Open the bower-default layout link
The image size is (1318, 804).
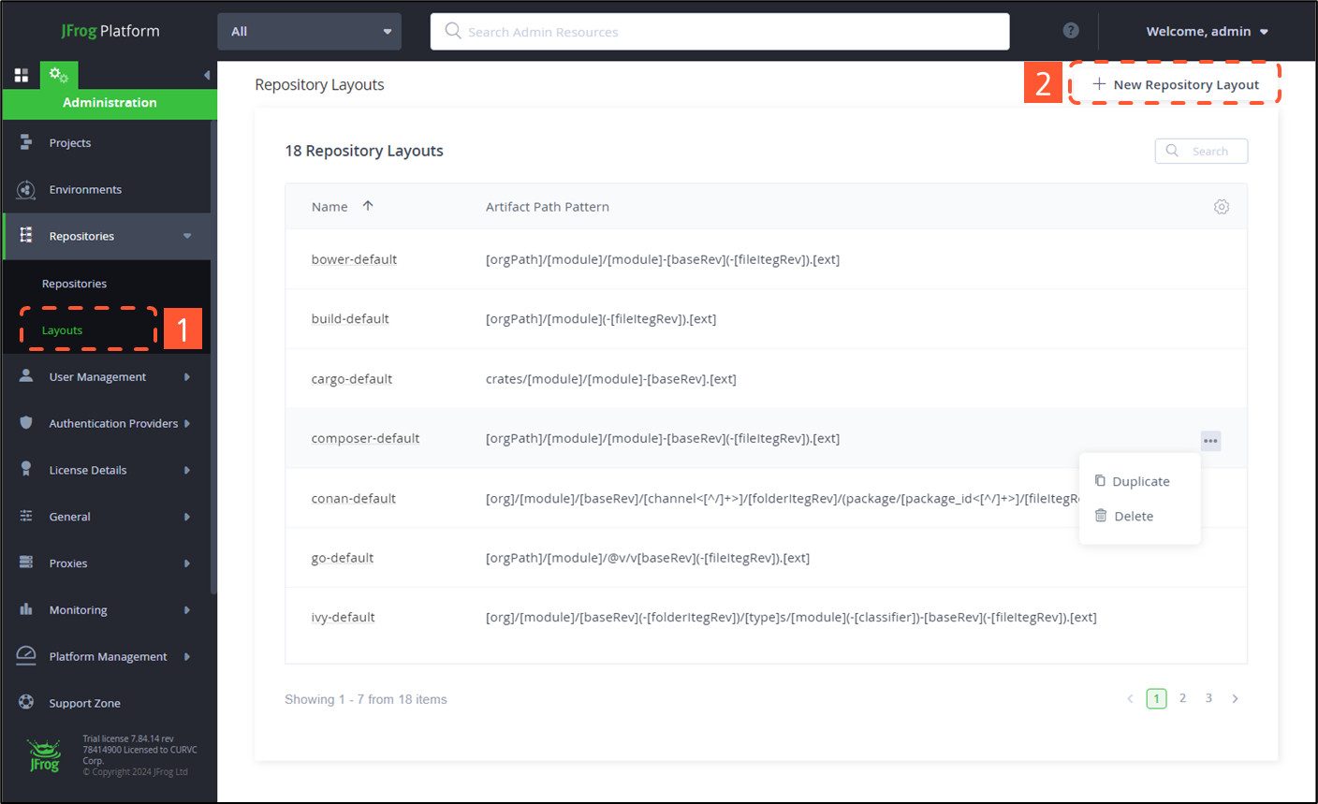(354, 259)
